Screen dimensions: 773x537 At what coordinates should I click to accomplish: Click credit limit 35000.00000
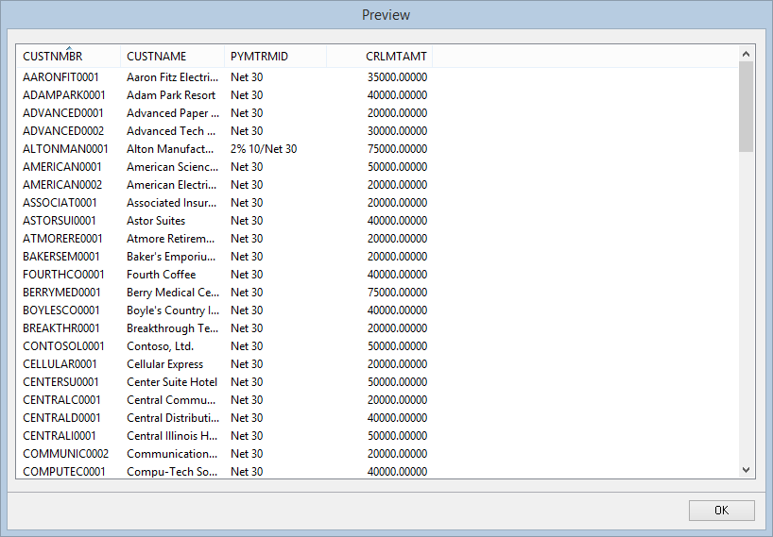click(397, 77)
